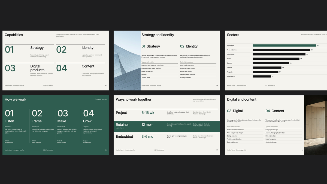The height and width of the screenshot is (184, 327).
Task: Click the value 12 beside Public sector bar
Action: (x=272, y=76)
